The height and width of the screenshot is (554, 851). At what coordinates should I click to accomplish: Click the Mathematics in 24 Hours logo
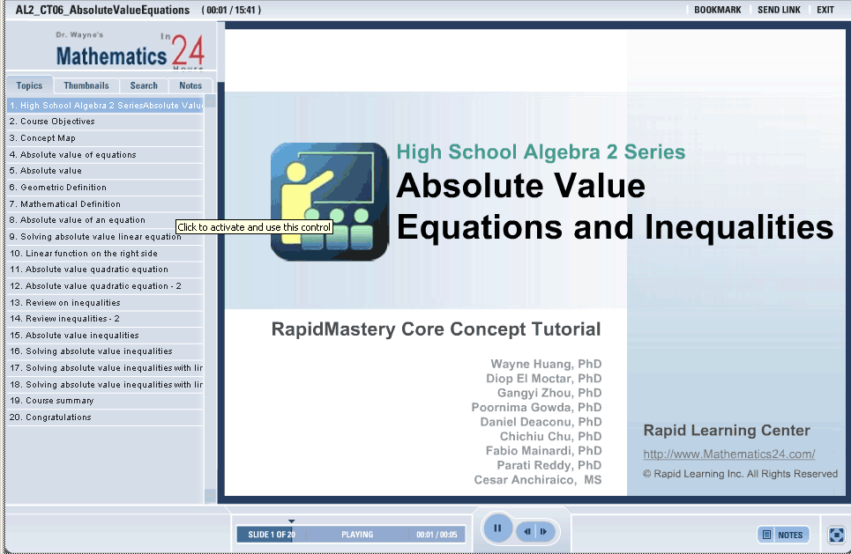(130, 52)
